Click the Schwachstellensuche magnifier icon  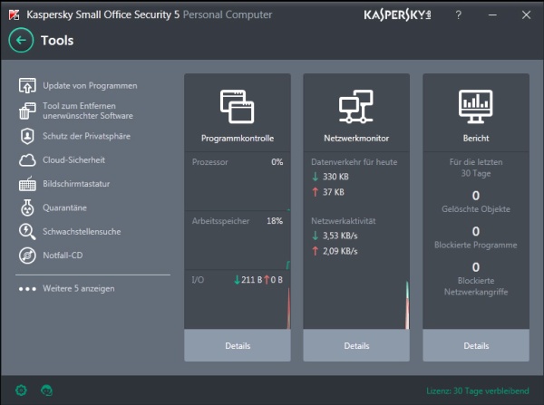coord(27,232)
